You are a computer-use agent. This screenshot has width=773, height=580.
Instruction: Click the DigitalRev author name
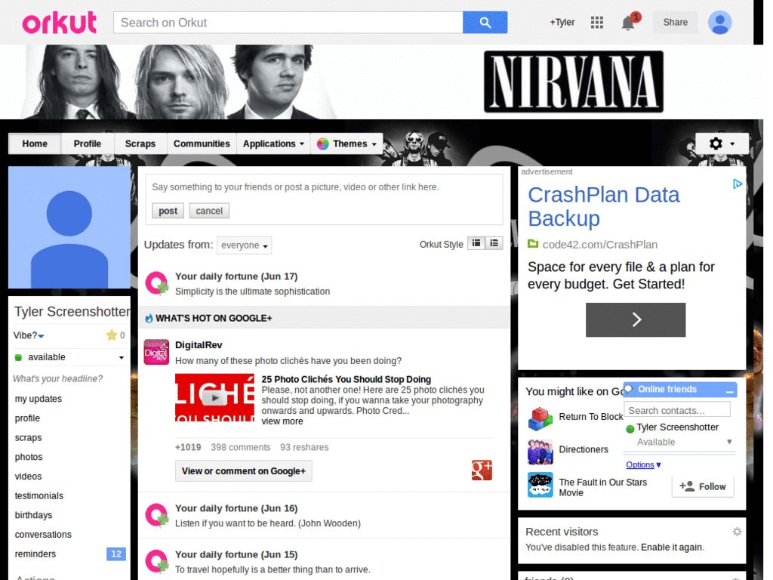pos(199,344)
